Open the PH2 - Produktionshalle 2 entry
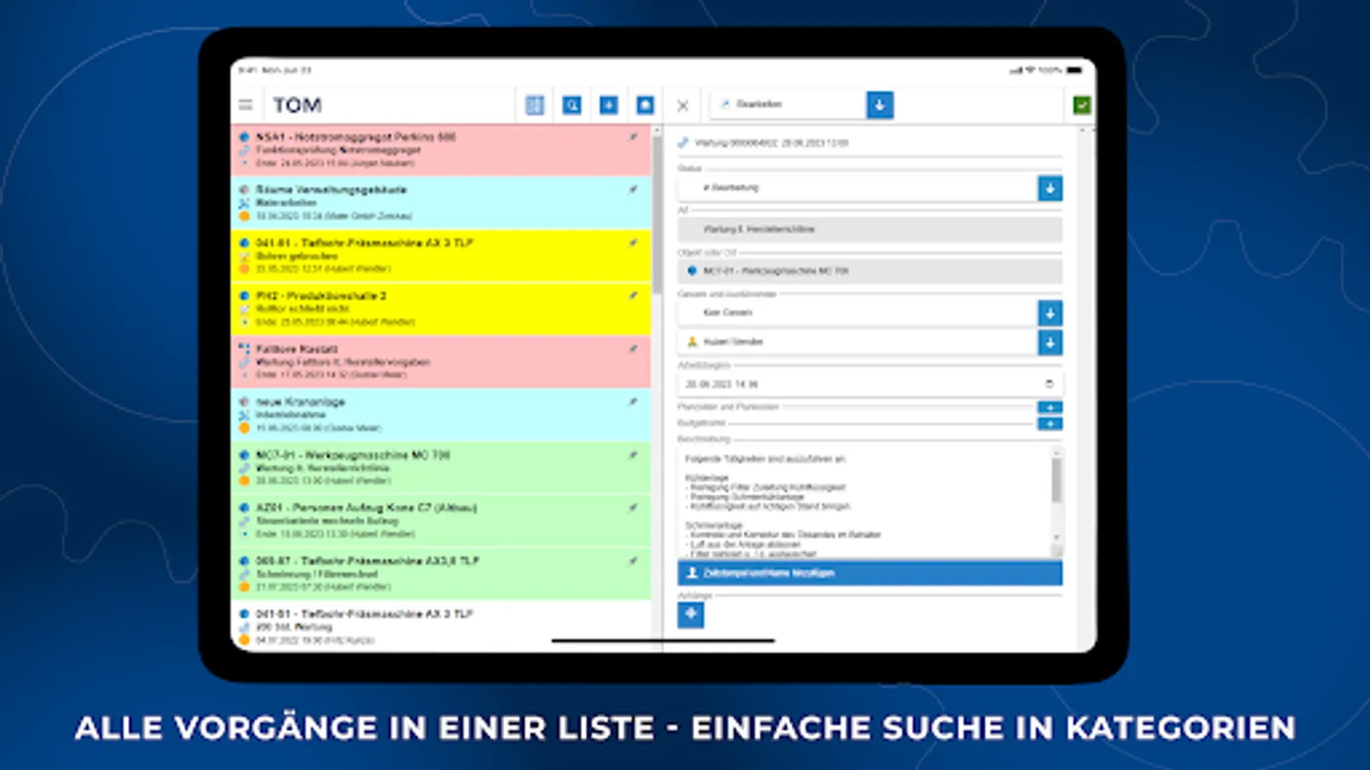The width and height of the screenshot is (1370, 770). 441,309
